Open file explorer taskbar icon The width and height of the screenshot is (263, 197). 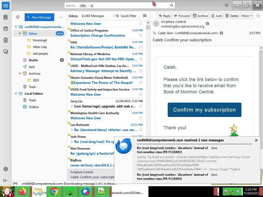point(38,191)
